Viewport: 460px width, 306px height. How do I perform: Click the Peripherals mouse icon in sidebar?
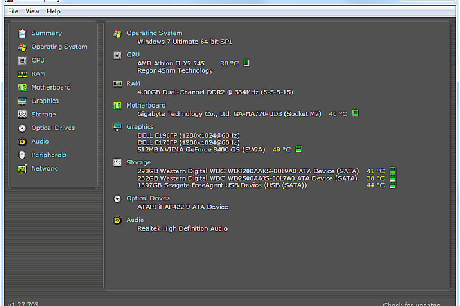(22, 155)
